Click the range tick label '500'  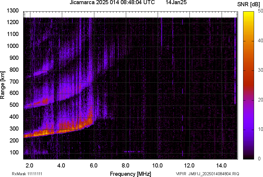pos(14,105)
